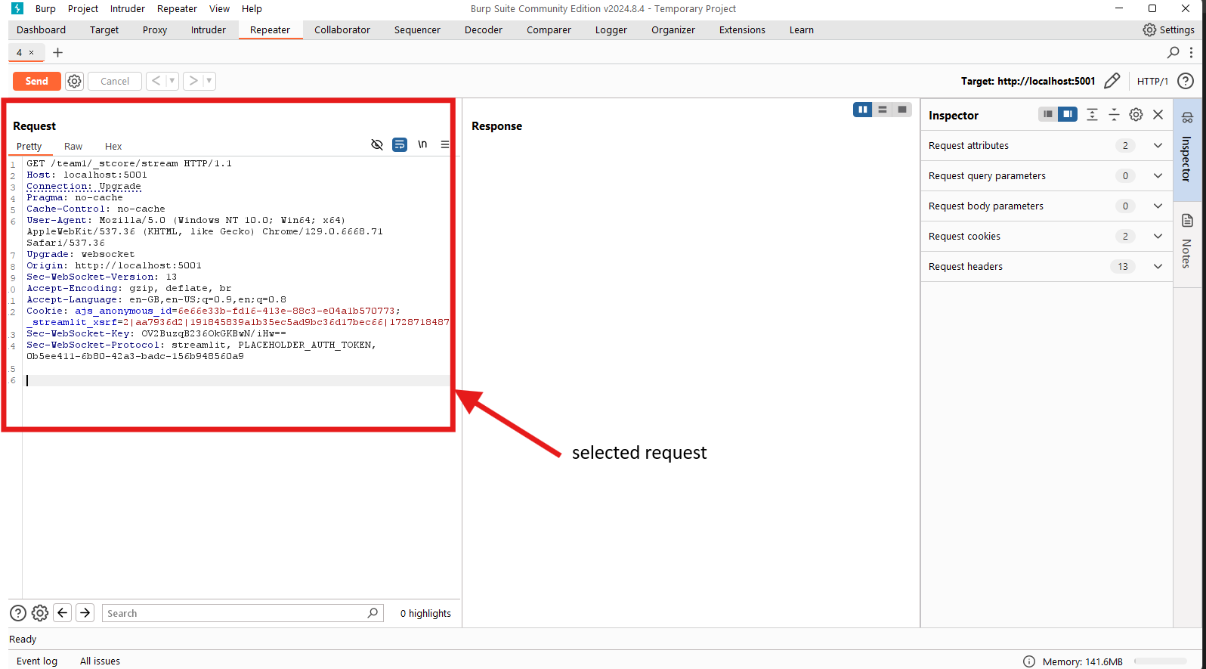
Task: Go to next request with forward arrow
Action: [193, 81]
